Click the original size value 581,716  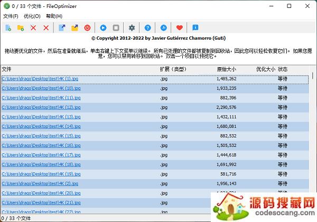[x=228, y=174]
